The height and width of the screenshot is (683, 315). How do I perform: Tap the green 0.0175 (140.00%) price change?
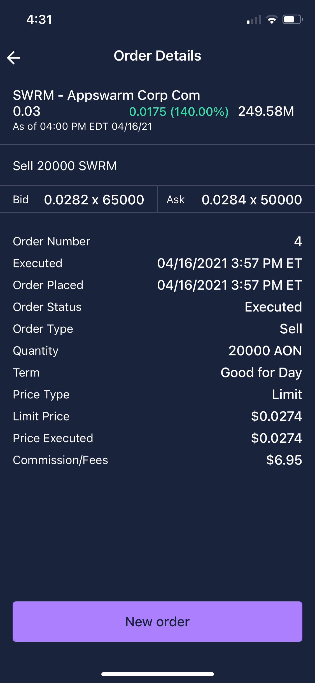pos(179,112)
